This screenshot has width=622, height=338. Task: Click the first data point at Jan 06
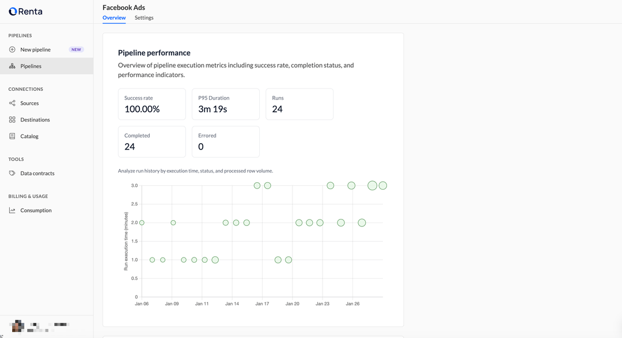coord(142,222)
